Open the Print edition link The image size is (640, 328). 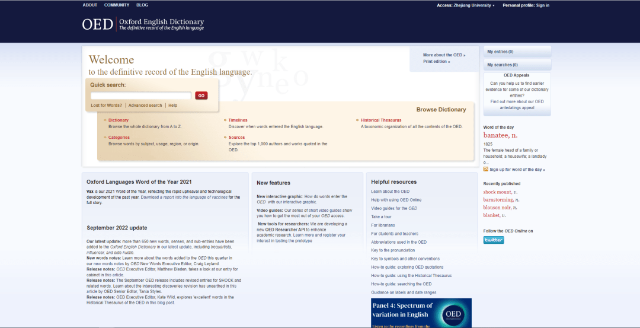pyautogui.click(x=436, y=62)
